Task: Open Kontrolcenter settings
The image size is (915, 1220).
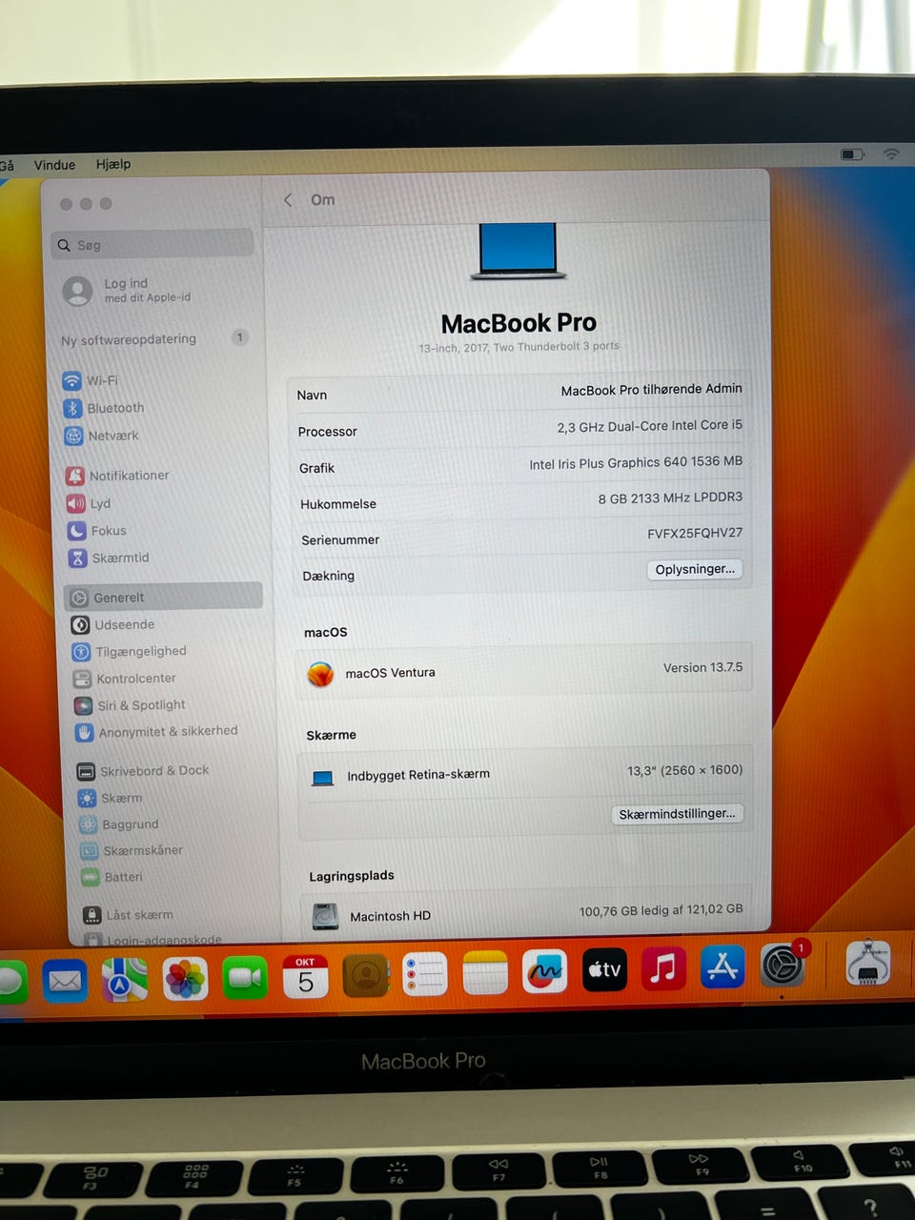Action: pos(124,679)
